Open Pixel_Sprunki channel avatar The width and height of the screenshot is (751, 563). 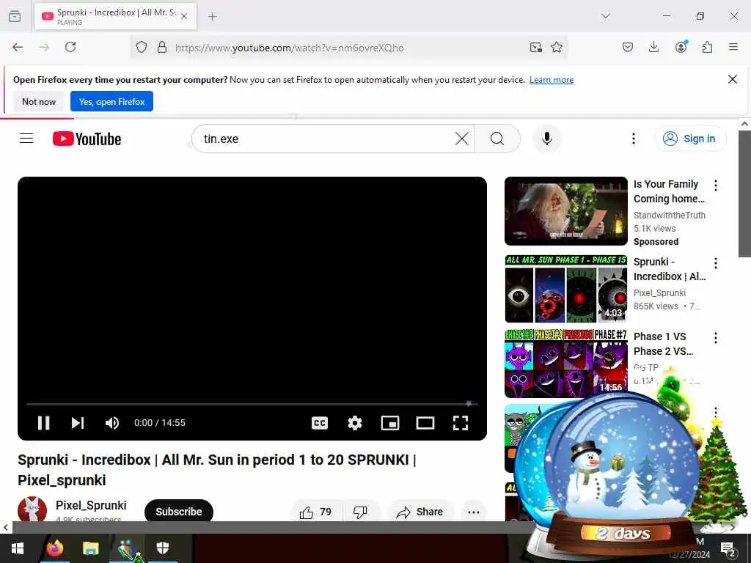click(x=32, y=509)
